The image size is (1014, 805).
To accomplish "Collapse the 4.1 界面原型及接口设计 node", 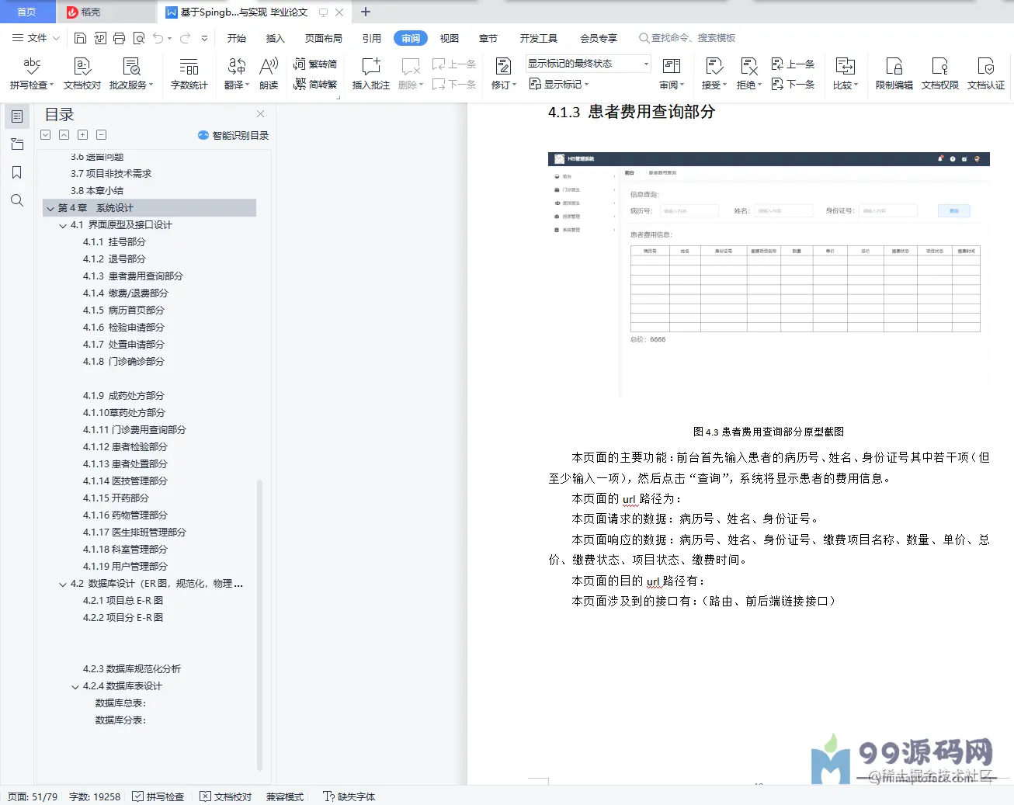I will (63, 225).
